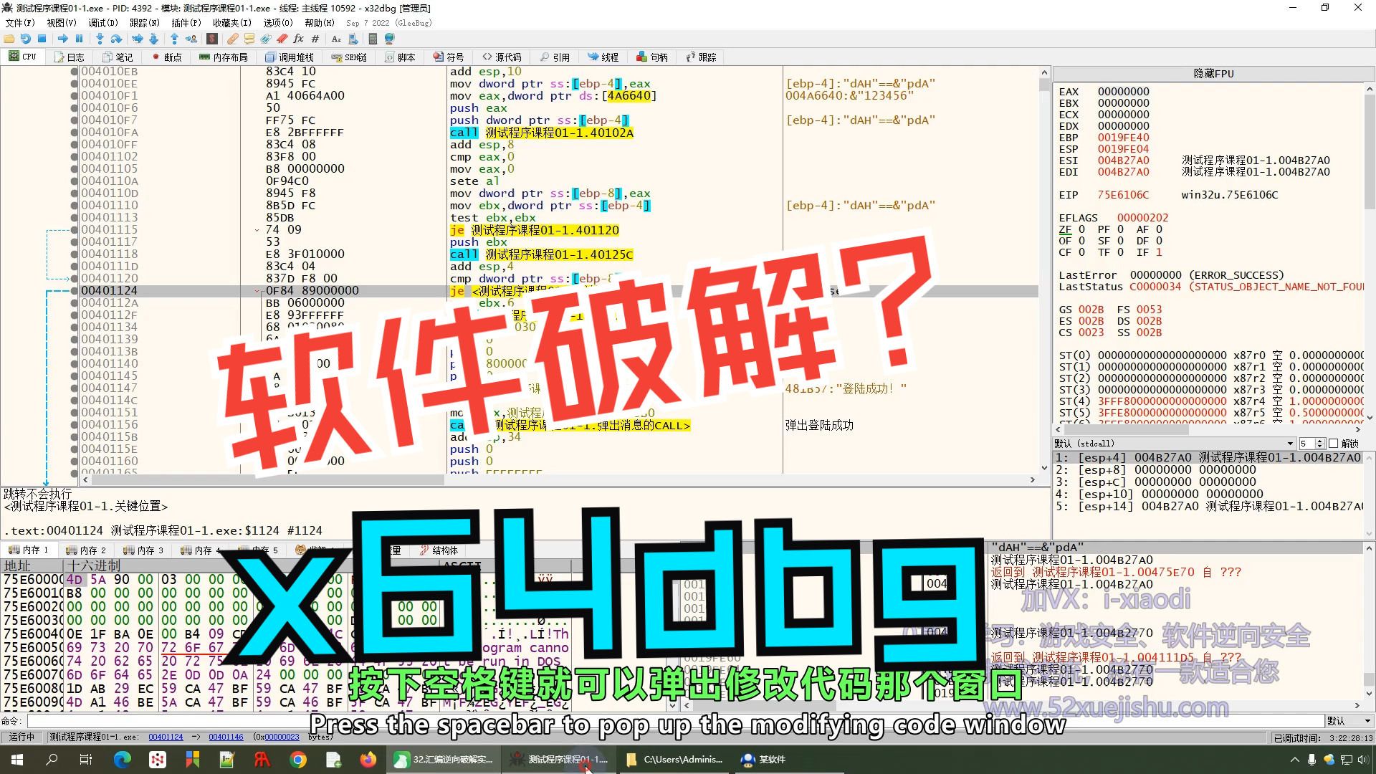1376x774 pixels.
Task: Open the Scylla icon in toolbar
Action: (212, 39)
